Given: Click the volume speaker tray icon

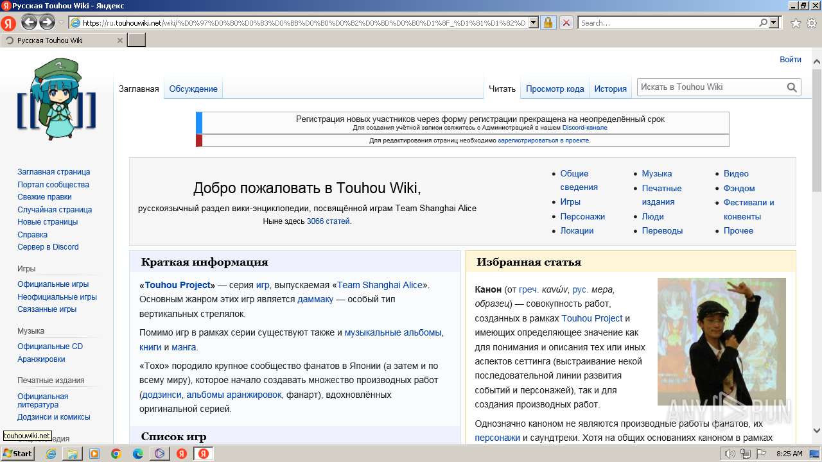Looking at the screenshot, I should pos(730,454).
